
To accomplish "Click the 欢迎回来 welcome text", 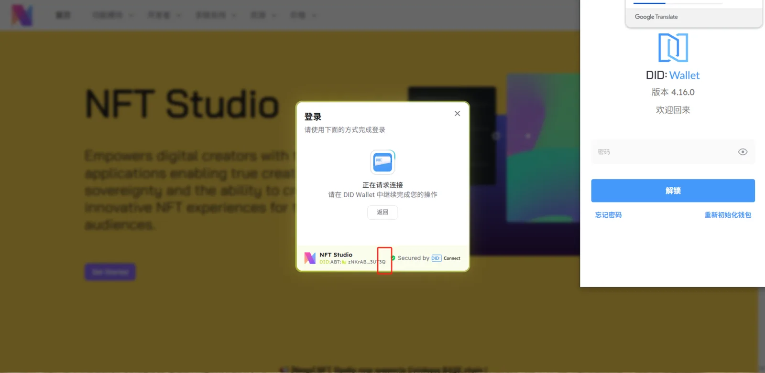I will pyautogui.click(x=673, y=110).
